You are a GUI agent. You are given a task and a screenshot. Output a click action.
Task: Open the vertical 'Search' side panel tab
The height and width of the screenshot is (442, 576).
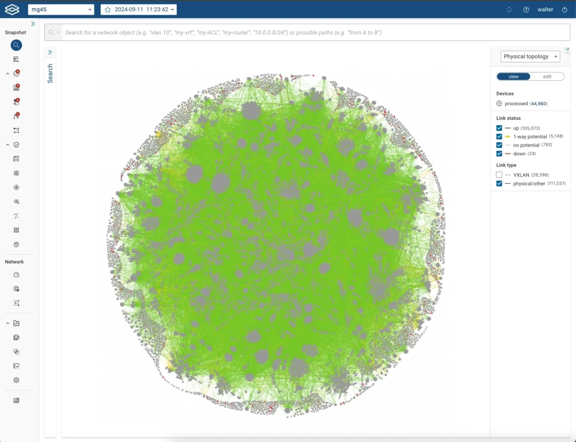tap(50, 73)
